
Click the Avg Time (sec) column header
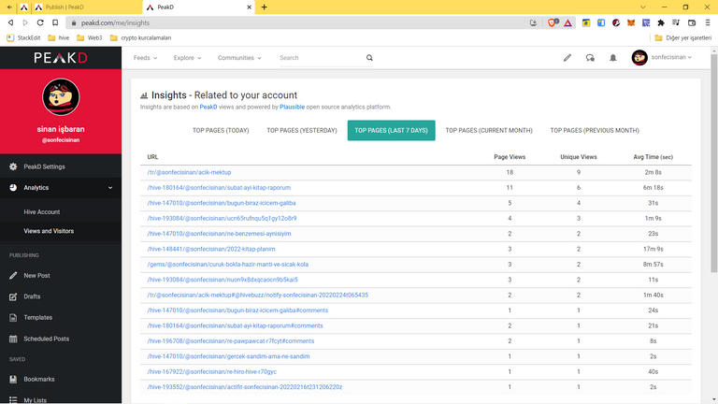pos(653,157)
